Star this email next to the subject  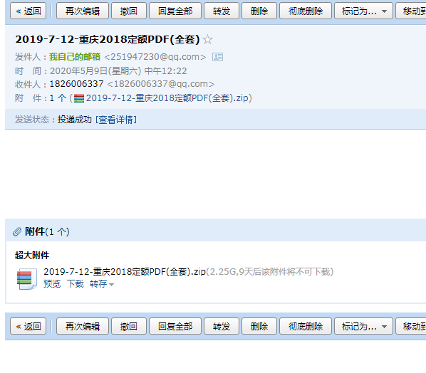pos(208,40)
